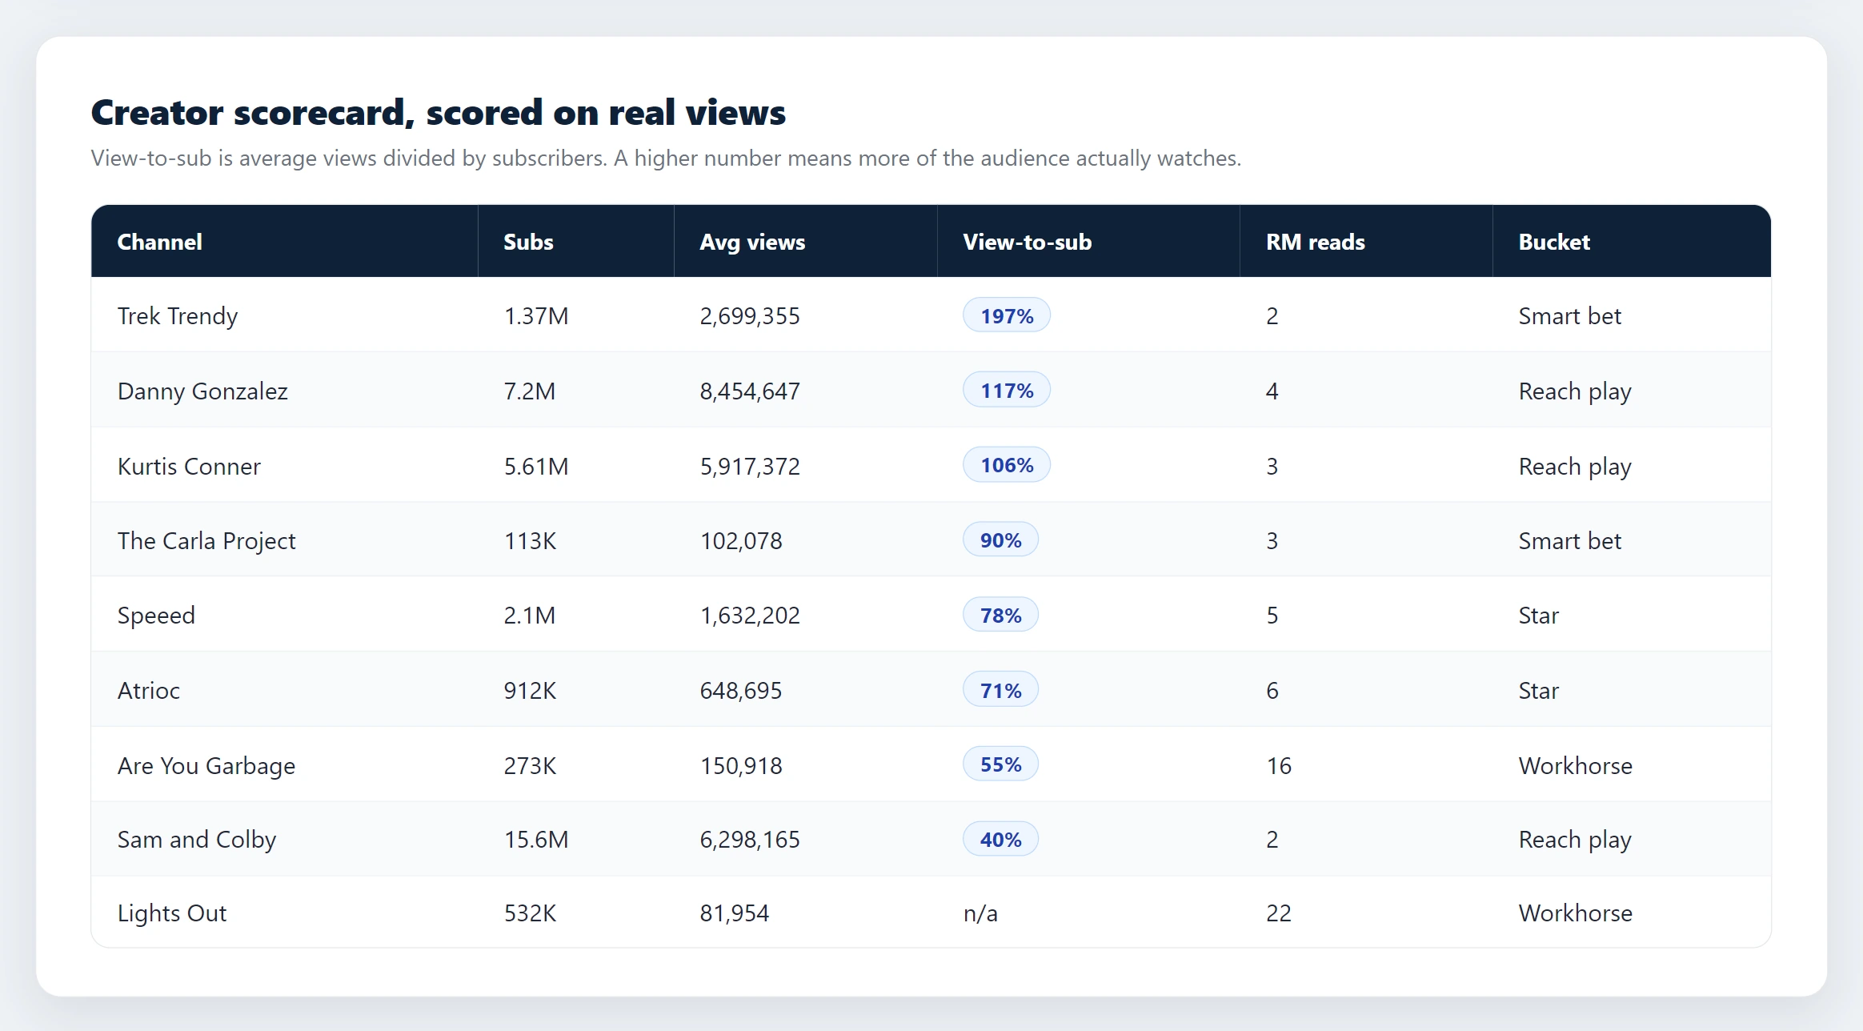
Task: Click the RM reads value 4
Action: click(x=1272, y=391)
